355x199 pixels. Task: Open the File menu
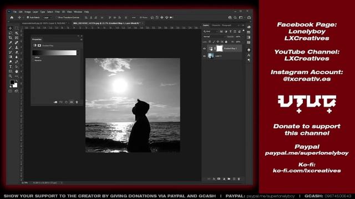(x=15, y=12)
